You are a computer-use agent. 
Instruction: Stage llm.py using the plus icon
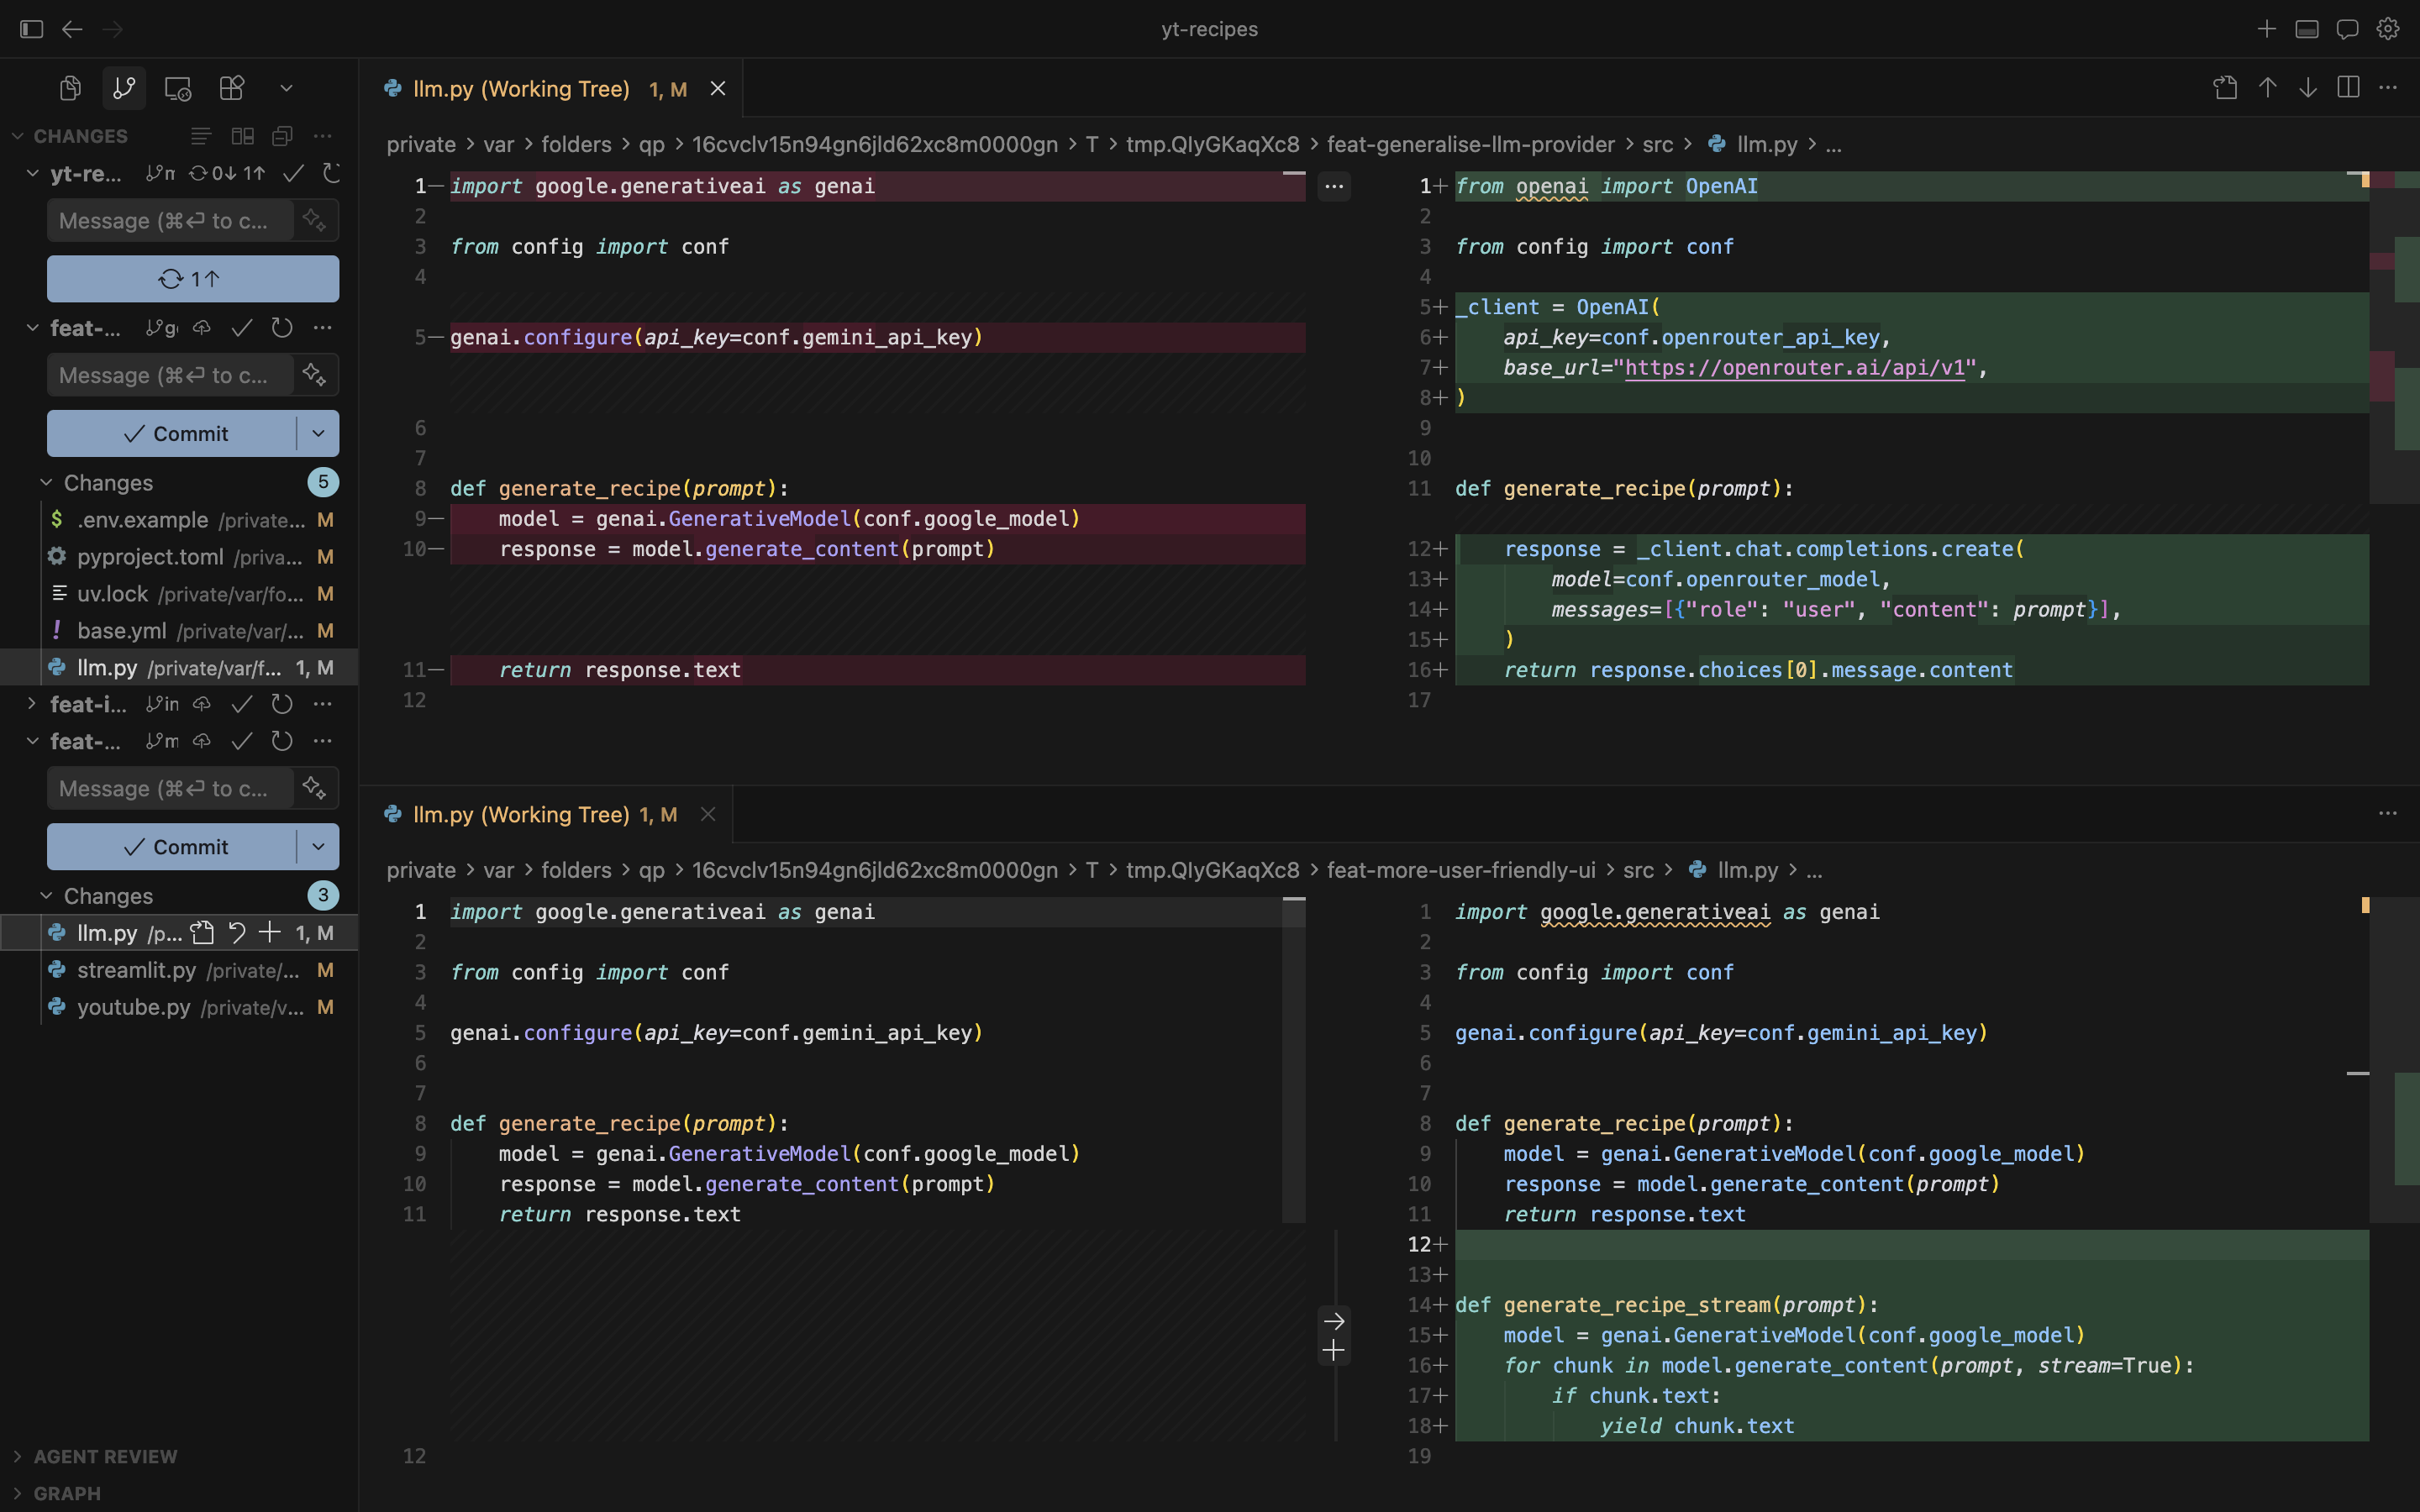(x=270, y=933)
